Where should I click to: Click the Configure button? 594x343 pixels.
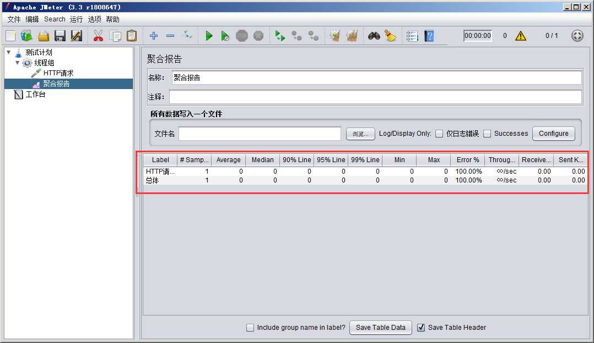point(553,134)
